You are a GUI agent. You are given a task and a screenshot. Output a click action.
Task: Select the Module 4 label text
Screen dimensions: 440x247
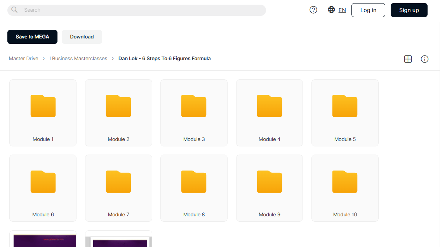coord(270,139)
